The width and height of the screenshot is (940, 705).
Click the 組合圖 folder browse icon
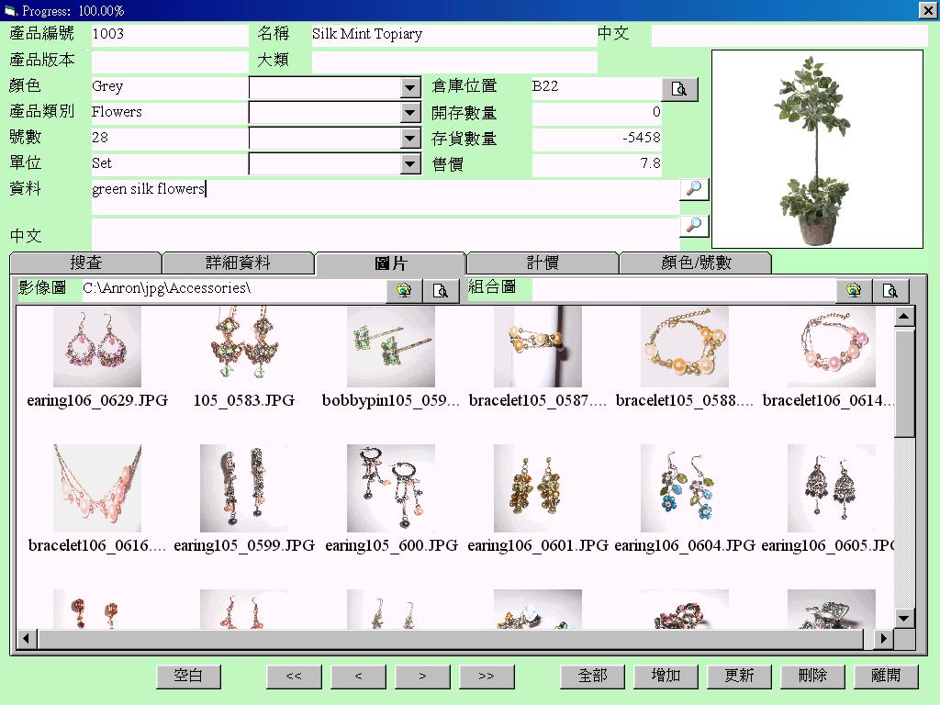point(854,291)
